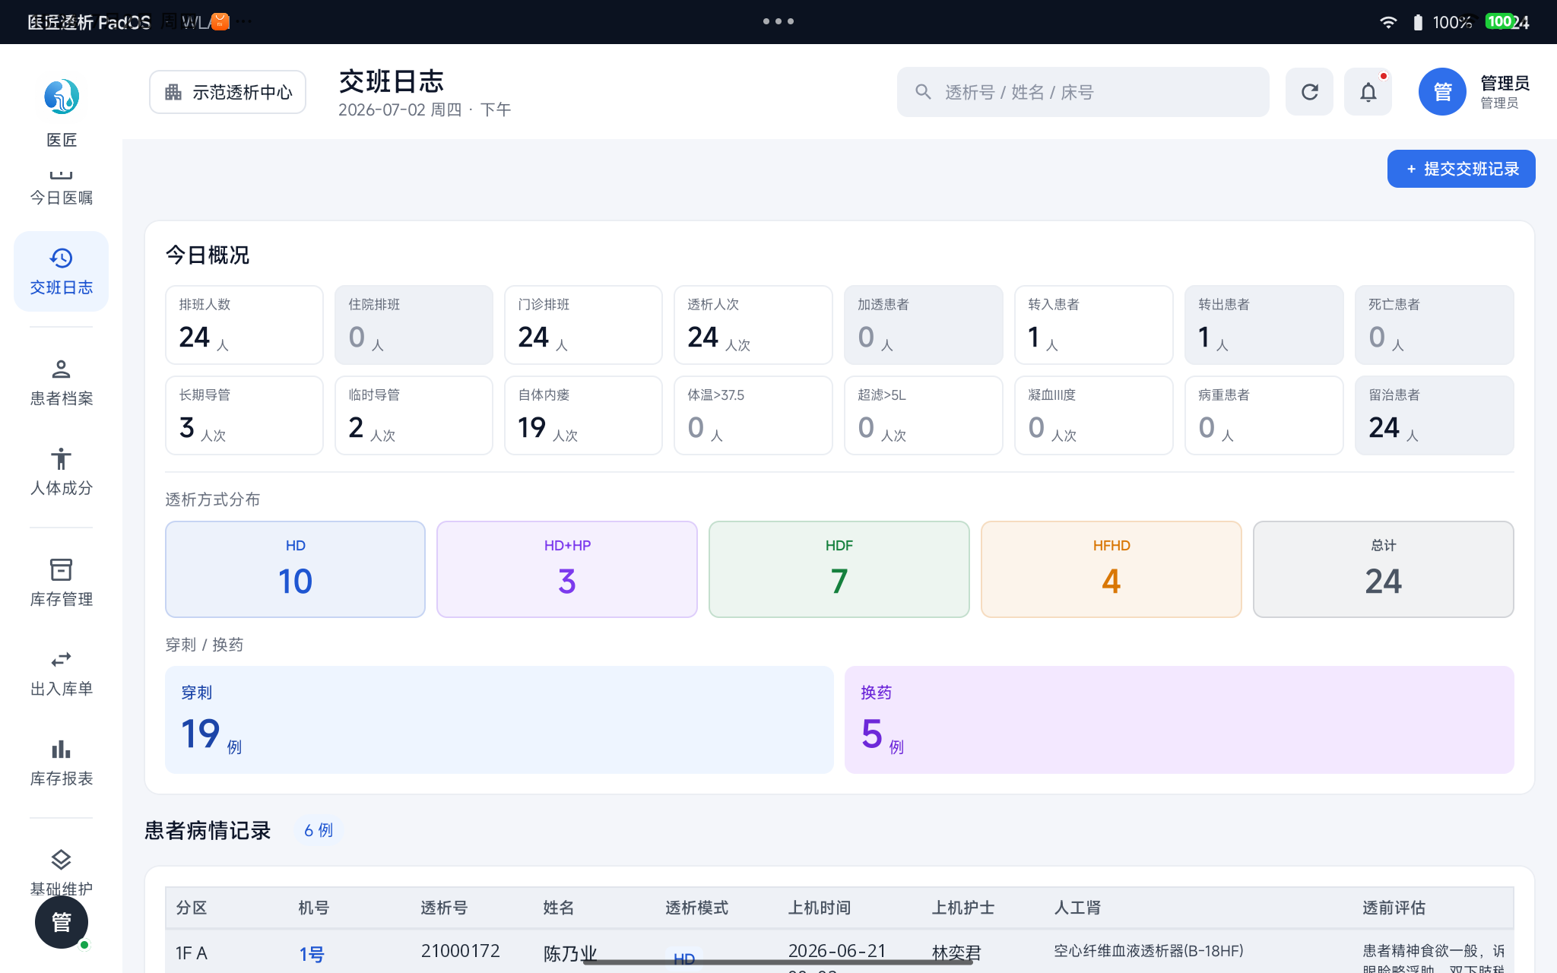Select the 排班人数 24 人 card
The image size is (1557, 973).
coord(244,325)
